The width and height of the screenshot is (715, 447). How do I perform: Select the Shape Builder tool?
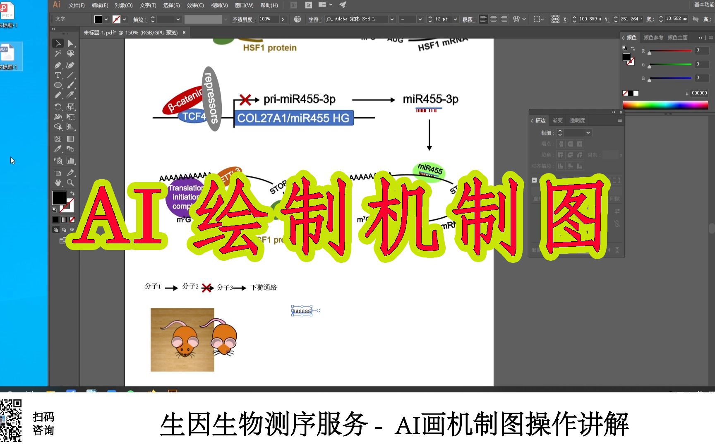58,127
